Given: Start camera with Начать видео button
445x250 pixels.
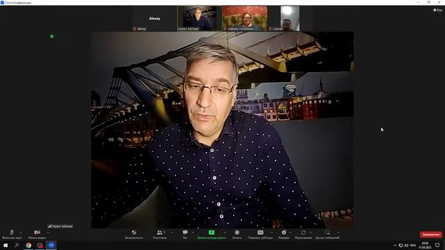Looking at the screenshot, I should [37, 235].
